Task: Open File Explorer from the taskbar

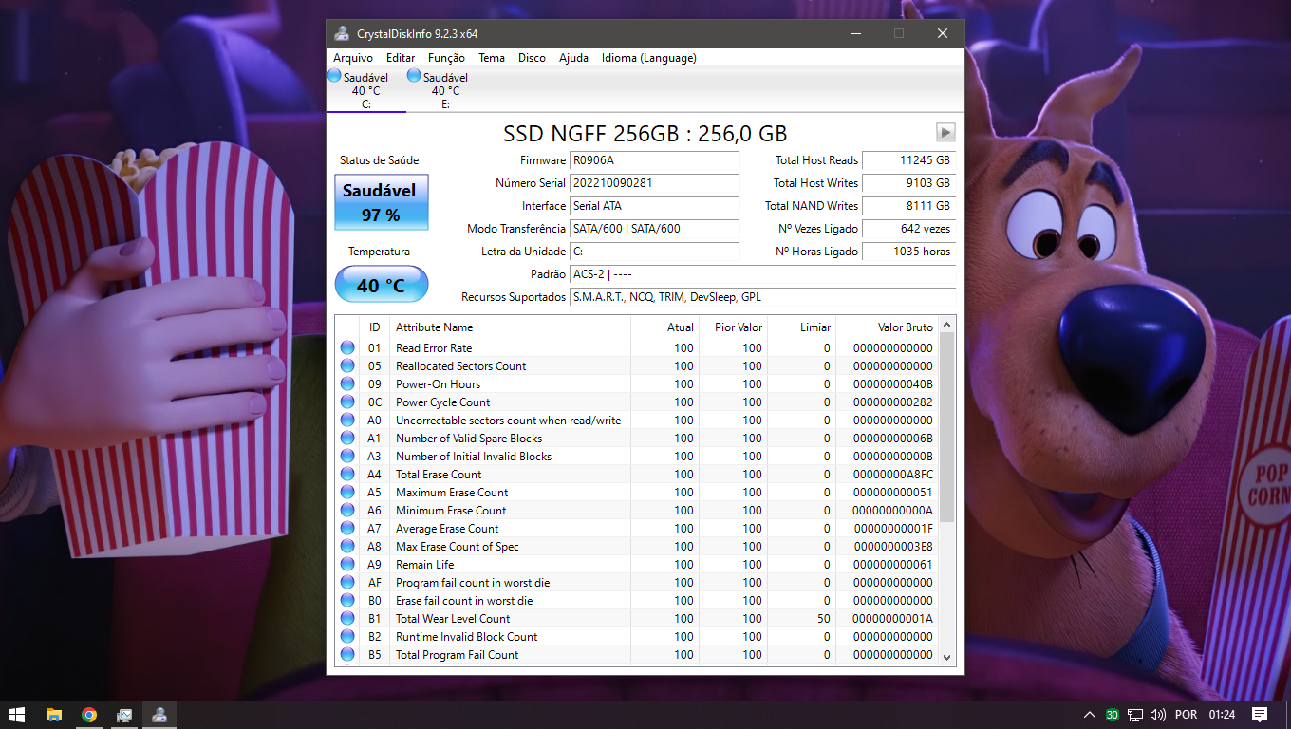Action: [54, 715]
